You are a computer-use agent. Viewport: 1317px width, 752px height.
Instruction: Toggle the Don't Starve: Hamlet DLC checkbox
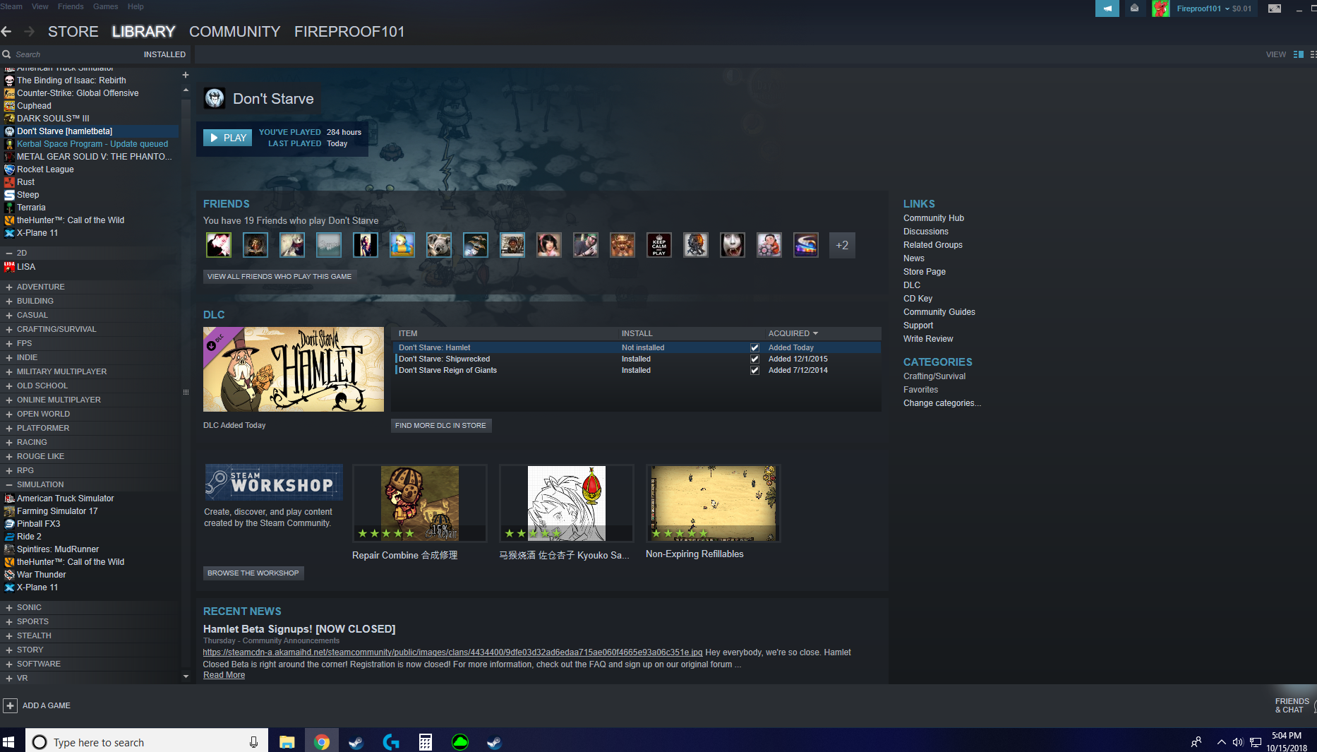tap(754, 347)
